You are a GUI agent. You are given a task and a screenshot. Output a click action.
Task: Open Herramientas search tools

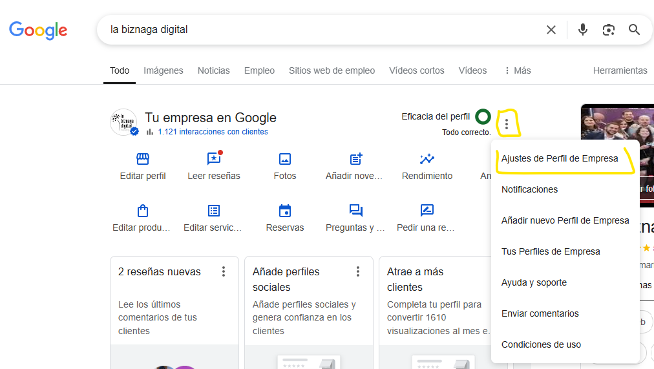point(620,70)
